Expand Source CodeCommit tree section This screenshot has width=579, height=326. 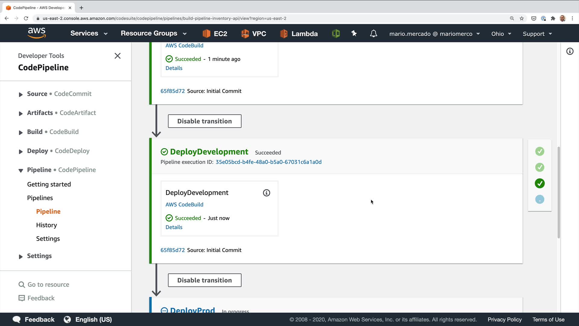(21, 94)
